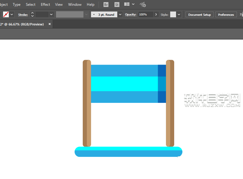
Task: Click the arrange documents layout icon
Action: click(x=127, y=4)
